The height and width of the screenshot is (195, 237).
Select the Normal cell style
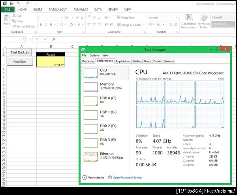[x=223, y=17]
